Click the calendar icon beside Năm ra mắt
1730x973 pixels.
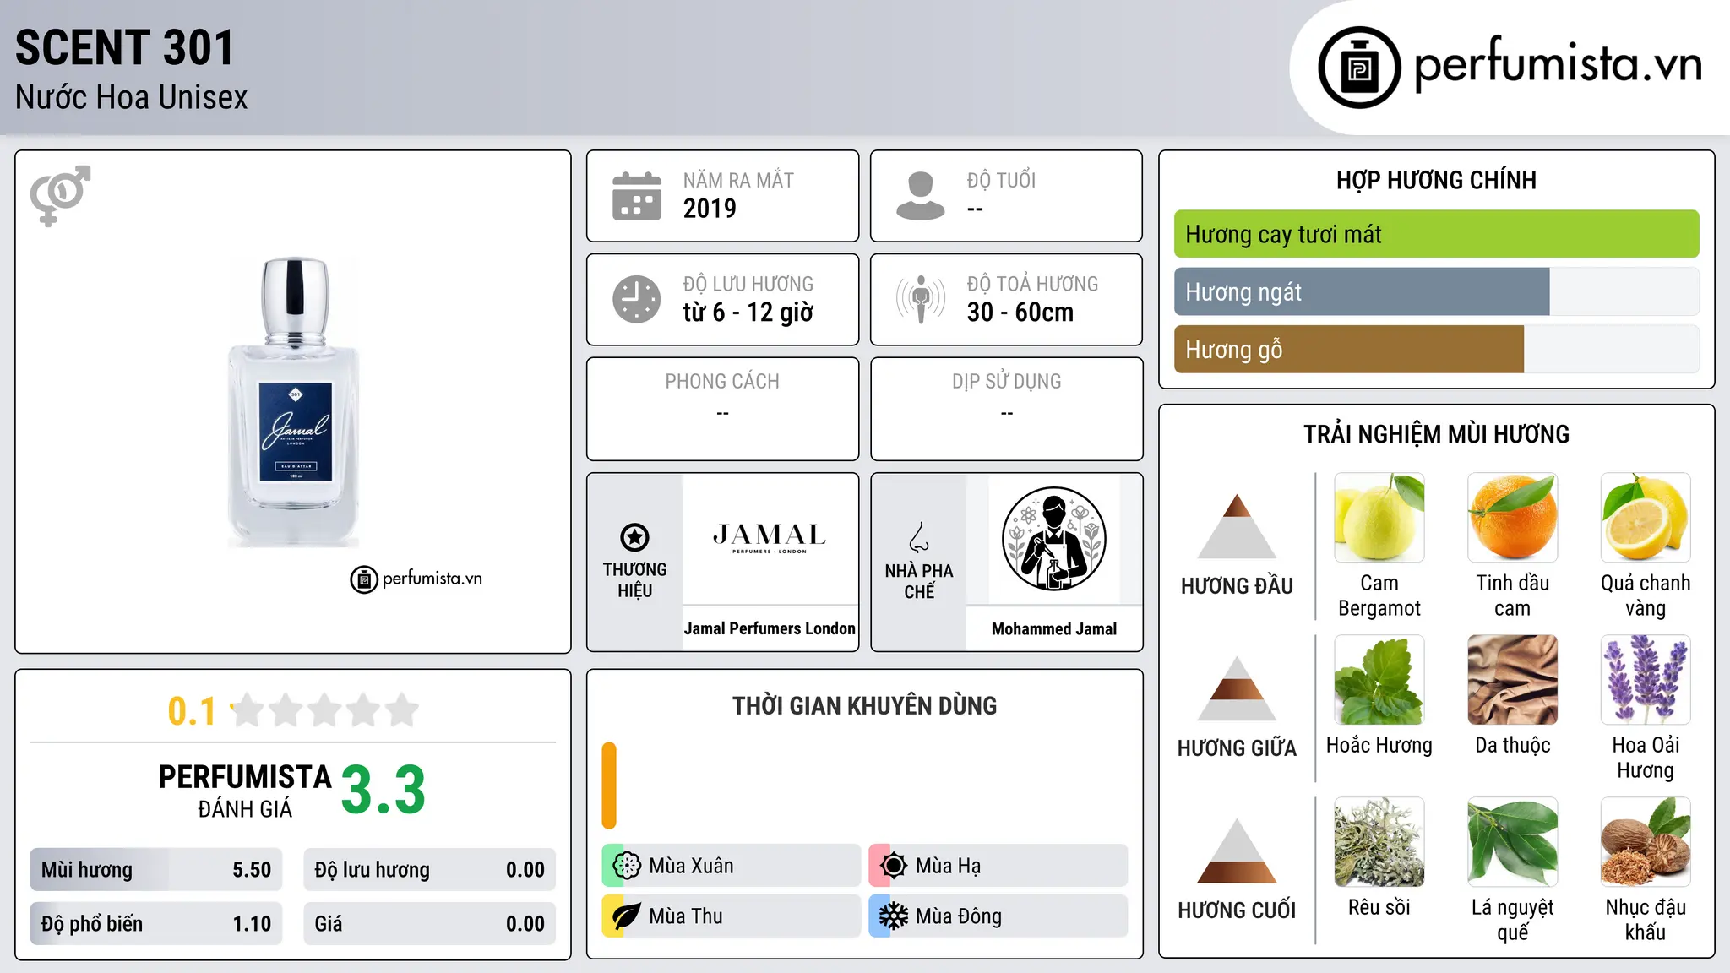[x=637, y=196]
